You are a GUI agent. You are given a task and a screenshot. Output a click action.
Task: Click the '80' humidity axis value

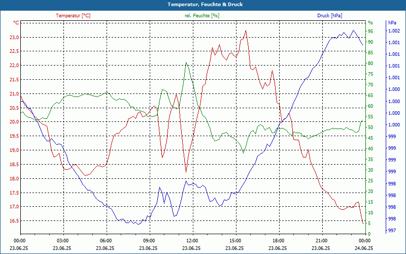pos(370,63)
